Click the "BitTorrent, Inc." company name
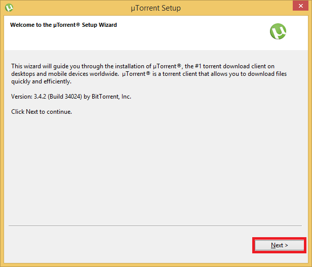The image size is (312, 267). (x=119, y=96)
